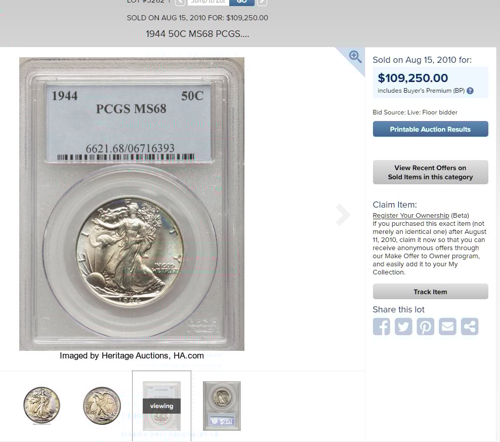Share this lot via email icon
The height and width of the screenshot is (442, 500).
447,327
